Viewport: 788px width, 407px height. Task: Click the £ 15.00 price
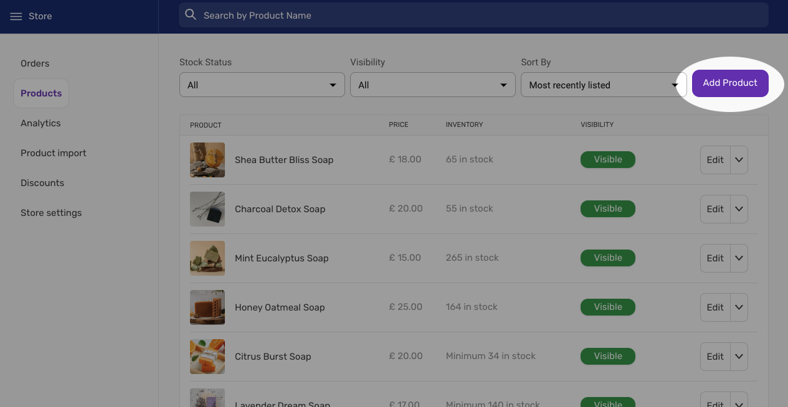click(405, 258)
